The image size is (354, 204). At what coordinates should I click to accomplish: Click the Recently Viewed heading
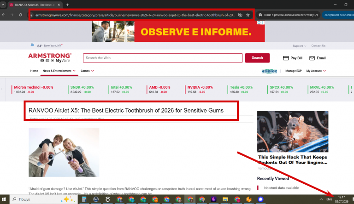[x=273, y=179]
